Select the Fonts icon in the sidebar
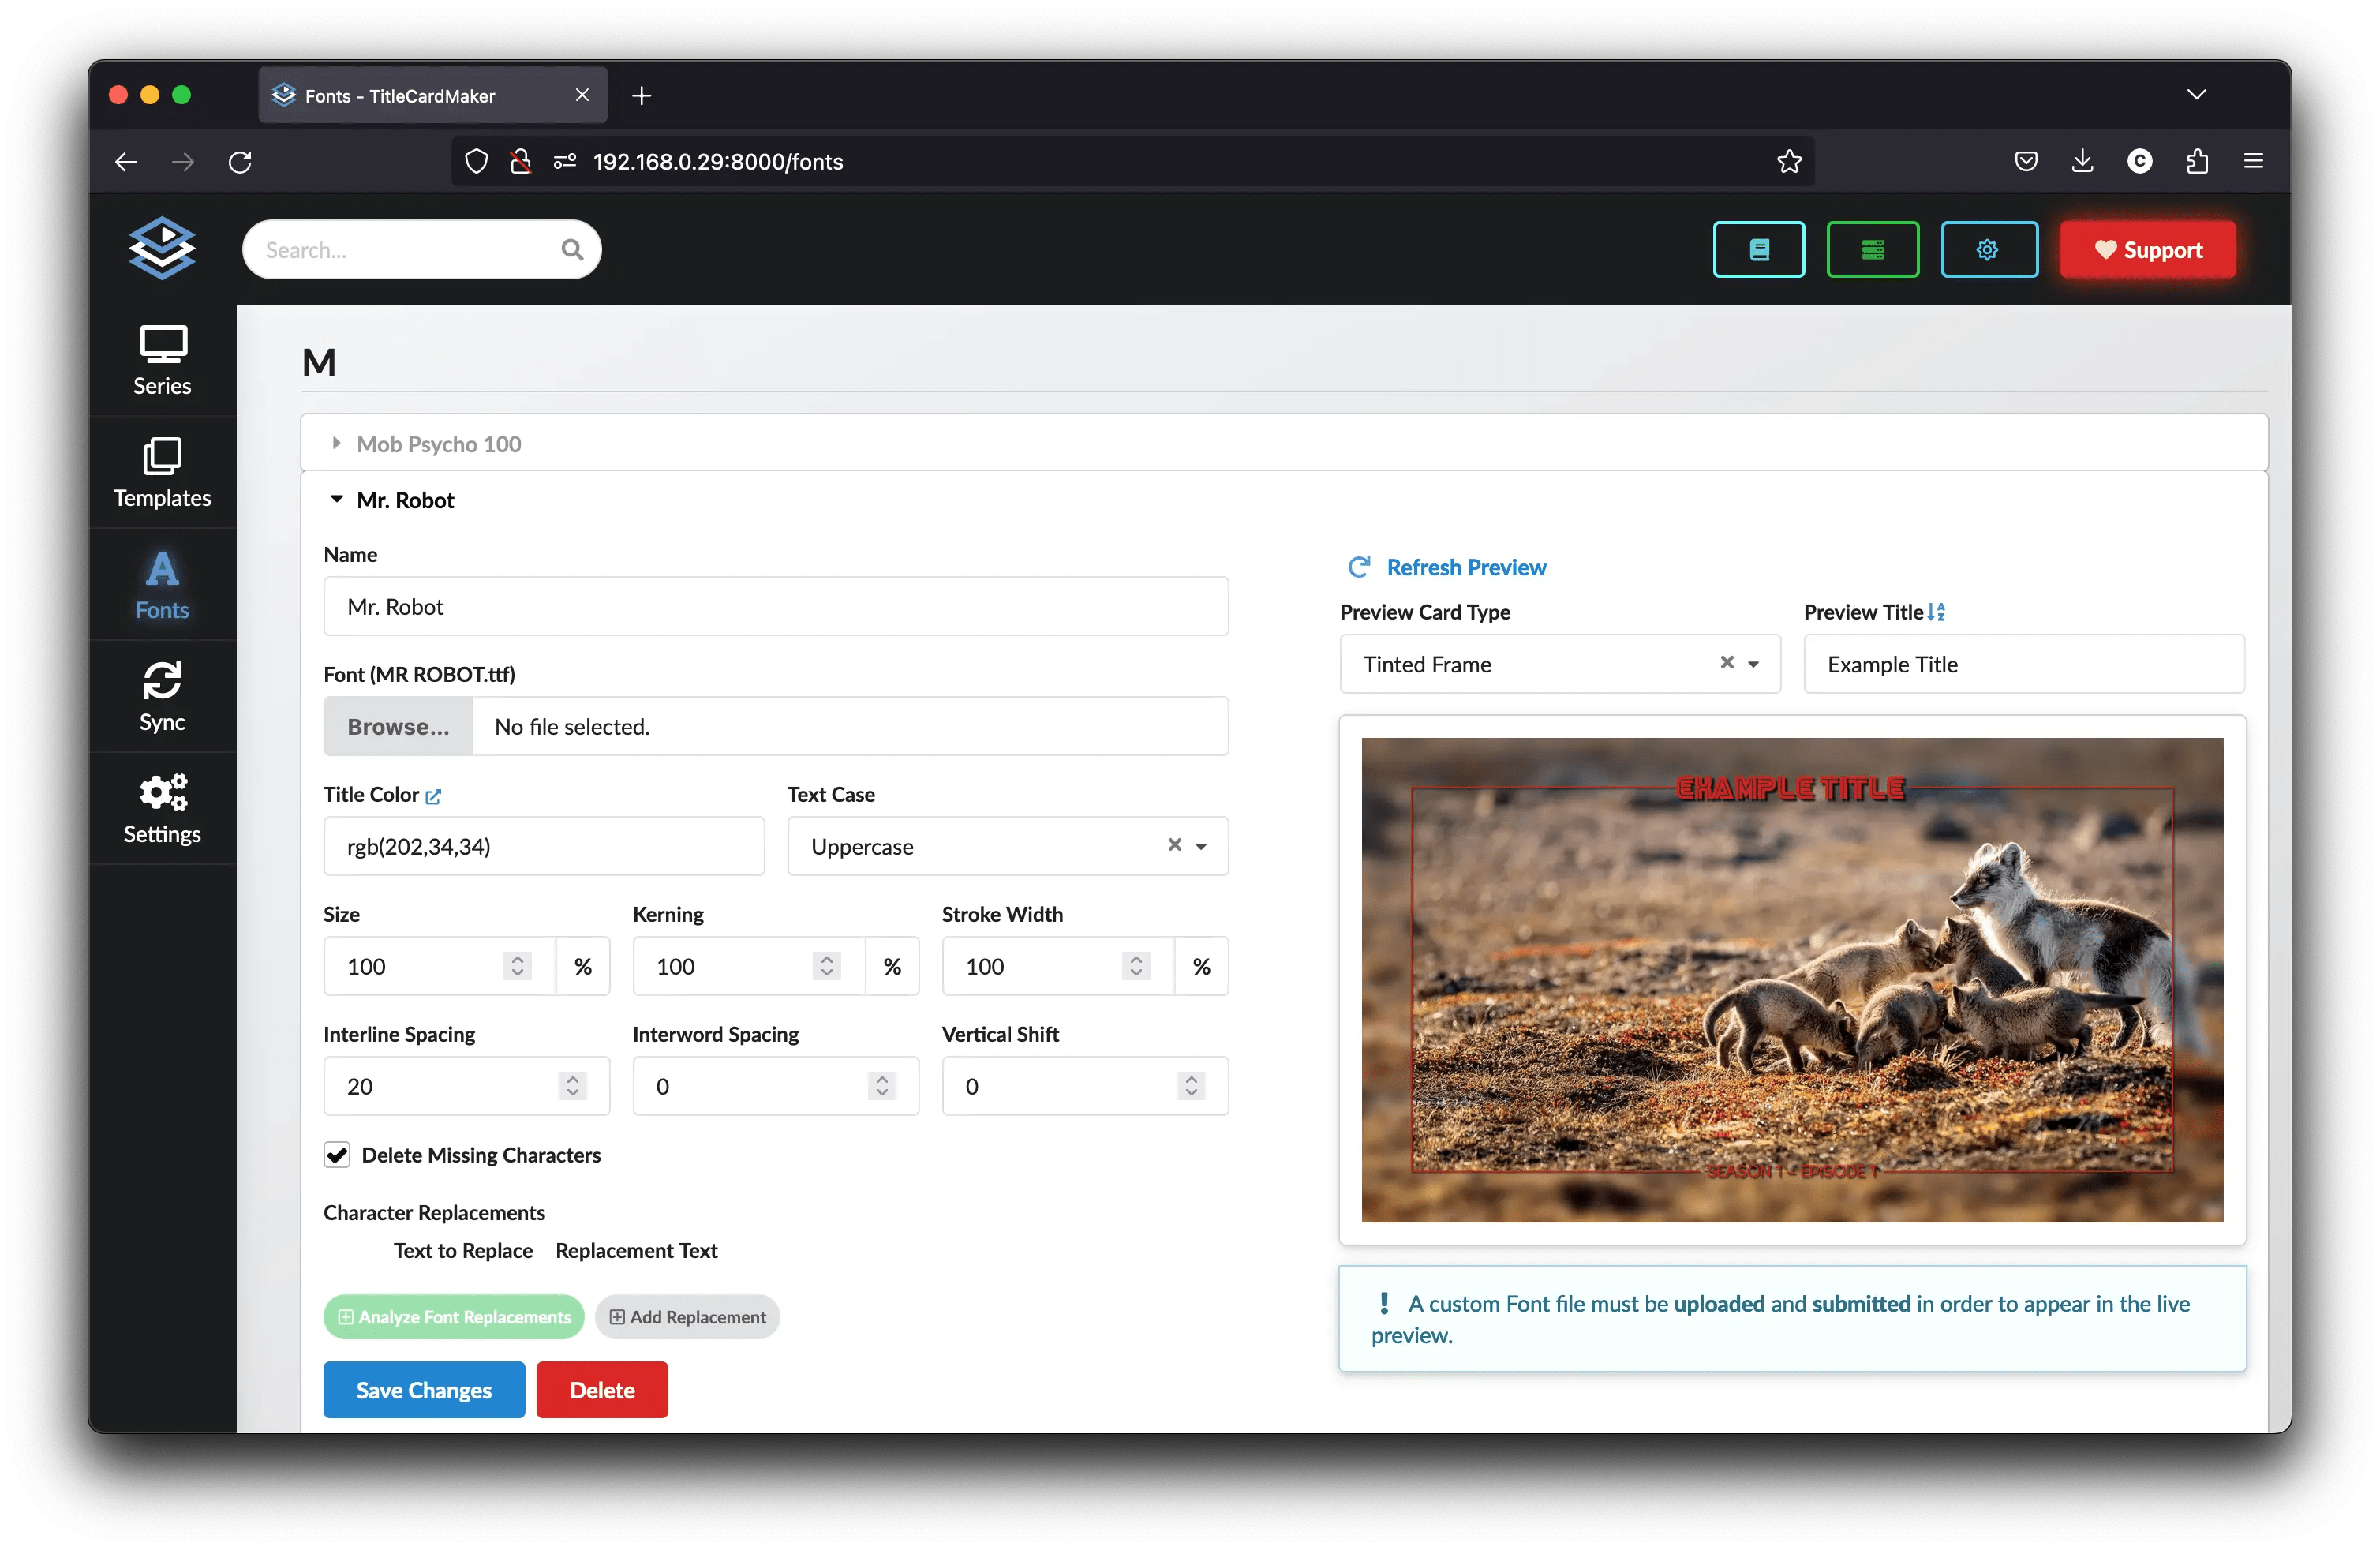The image size is (2380, 1550). click(161, 585)
